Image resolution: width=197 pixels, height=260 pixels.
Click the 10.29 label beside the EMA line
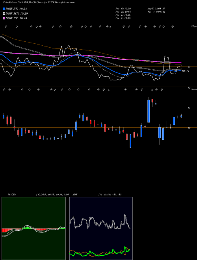coord(186,71)
